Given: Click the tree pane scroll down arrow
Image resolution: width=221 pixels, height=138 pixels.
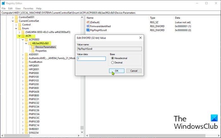Looking at the screenshot, I should click(x=82, y=132).
